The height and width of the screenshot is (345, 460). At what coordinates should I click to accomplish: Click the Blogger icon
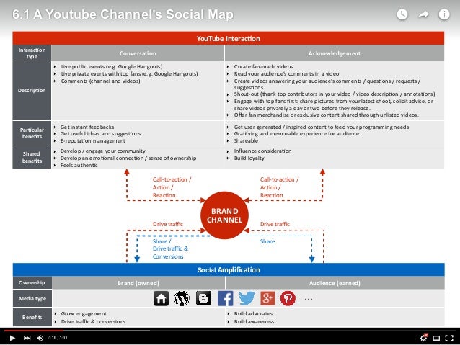(x=203, y=298)
